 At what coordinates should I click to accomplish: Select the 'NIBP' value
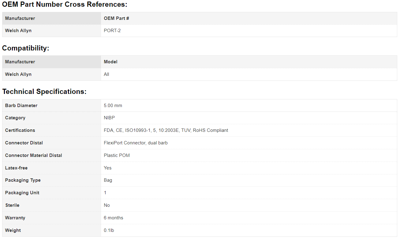pos(109,118)
